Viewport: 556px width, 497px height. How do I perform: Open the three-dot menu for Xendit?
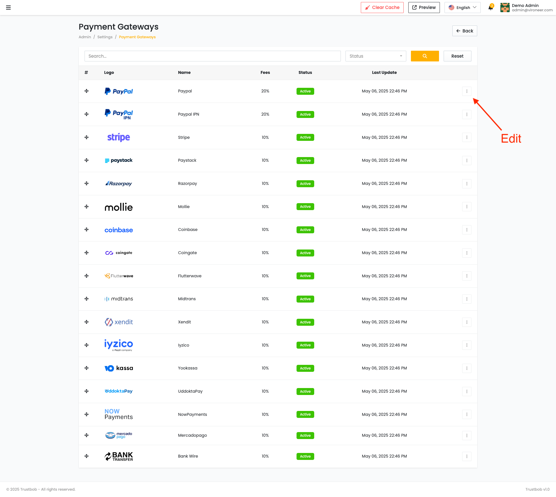[x=467, y=322]
